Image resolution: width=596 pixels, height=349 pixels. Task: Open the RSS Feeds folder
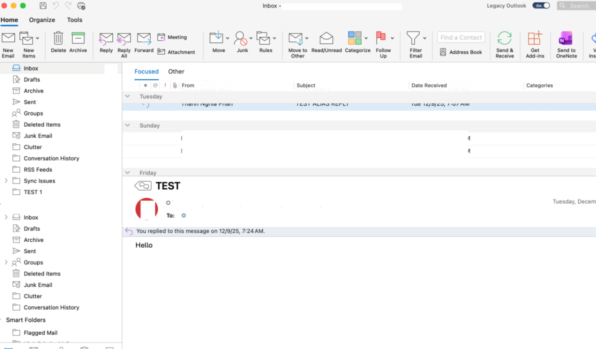click(x=37, y=169)
